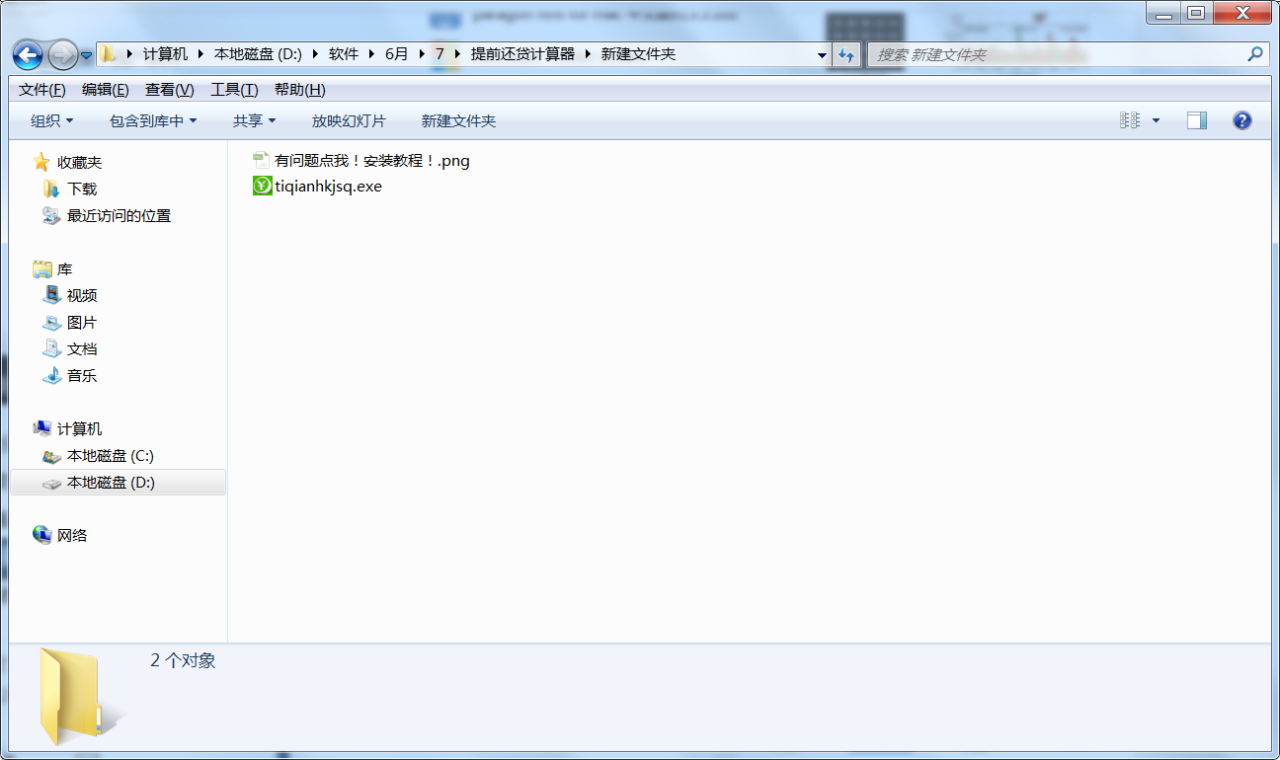Click the 网络 network icon
Viewport: 1280px width, 760px height.
tap(41, 535)
